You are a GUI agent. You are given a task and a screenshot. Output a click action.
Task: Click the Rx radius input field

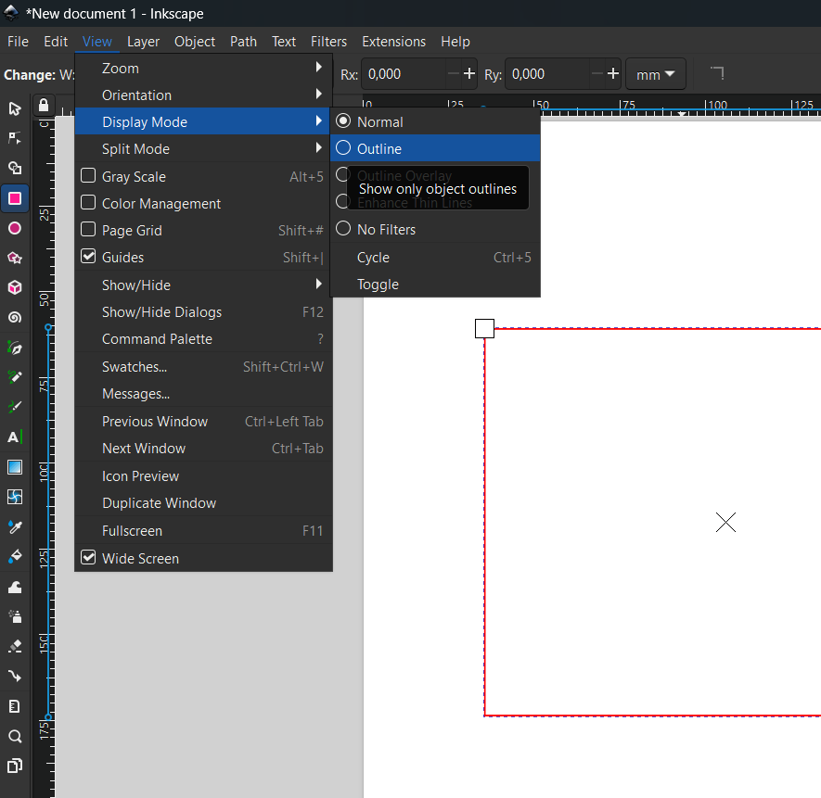[x=404, y=74]
